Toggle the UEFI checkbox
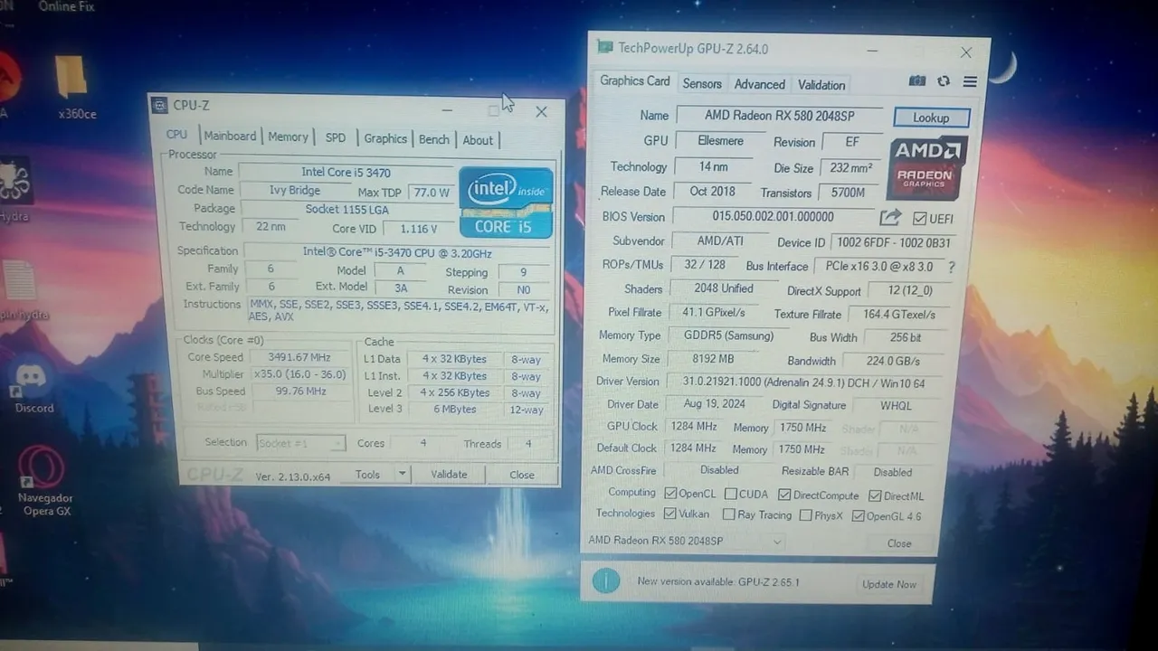The width and height of the screenshot is (1158, 651). point(919,219)
